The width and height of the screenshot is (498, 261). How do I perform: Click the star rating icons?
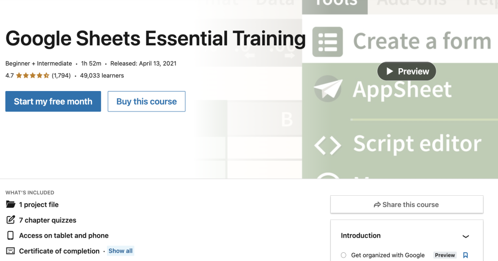coord(33,75)
